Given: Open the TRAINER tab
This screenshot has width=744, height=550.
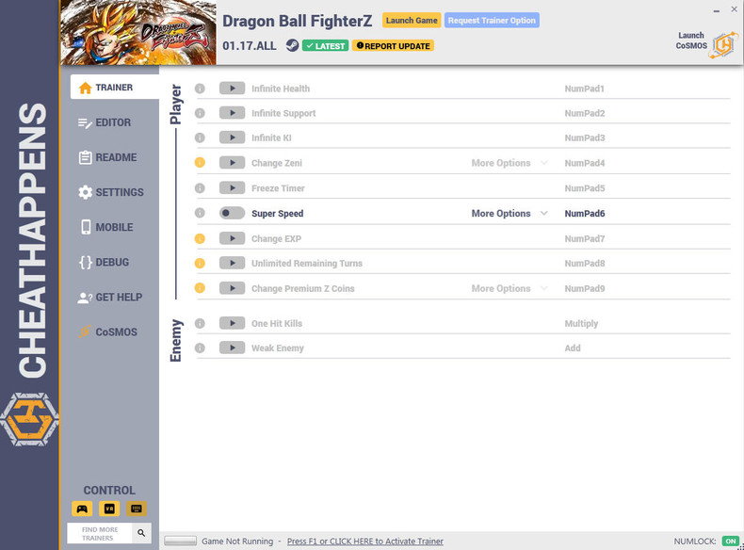Looking at the screenshot, I should pyautogui.click(x=114, y=88).
